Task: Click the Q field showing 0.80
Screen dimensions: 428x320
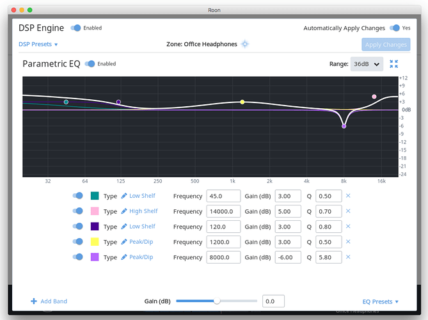Action: coord(329,227)
